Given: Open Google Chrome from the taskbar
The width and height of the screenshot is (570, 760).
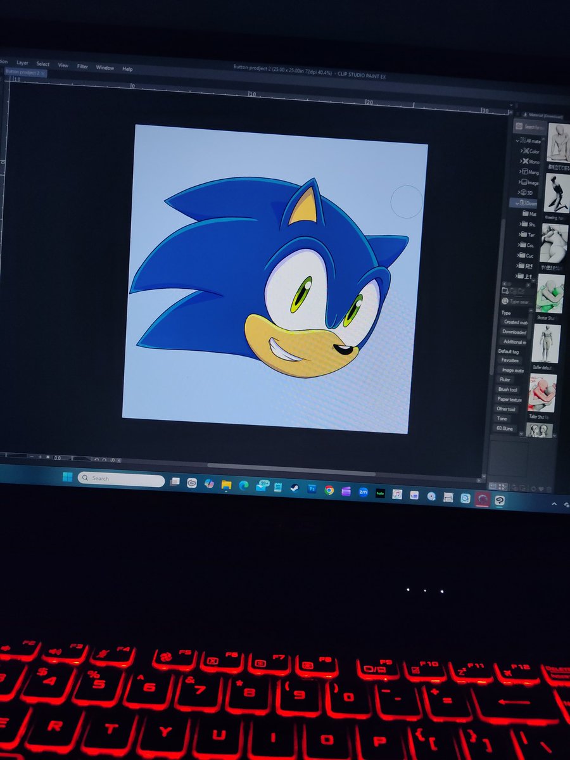Looking at the screenshot, I should [329, 490].
